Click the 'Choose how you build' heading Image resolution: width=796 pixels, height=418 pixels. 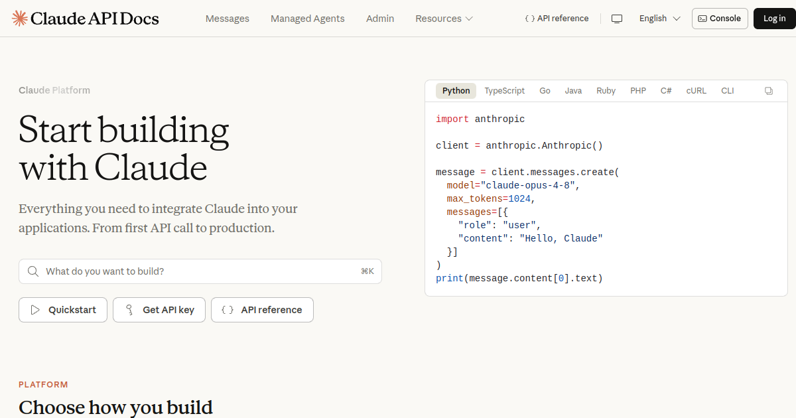(x=115, y=407)
